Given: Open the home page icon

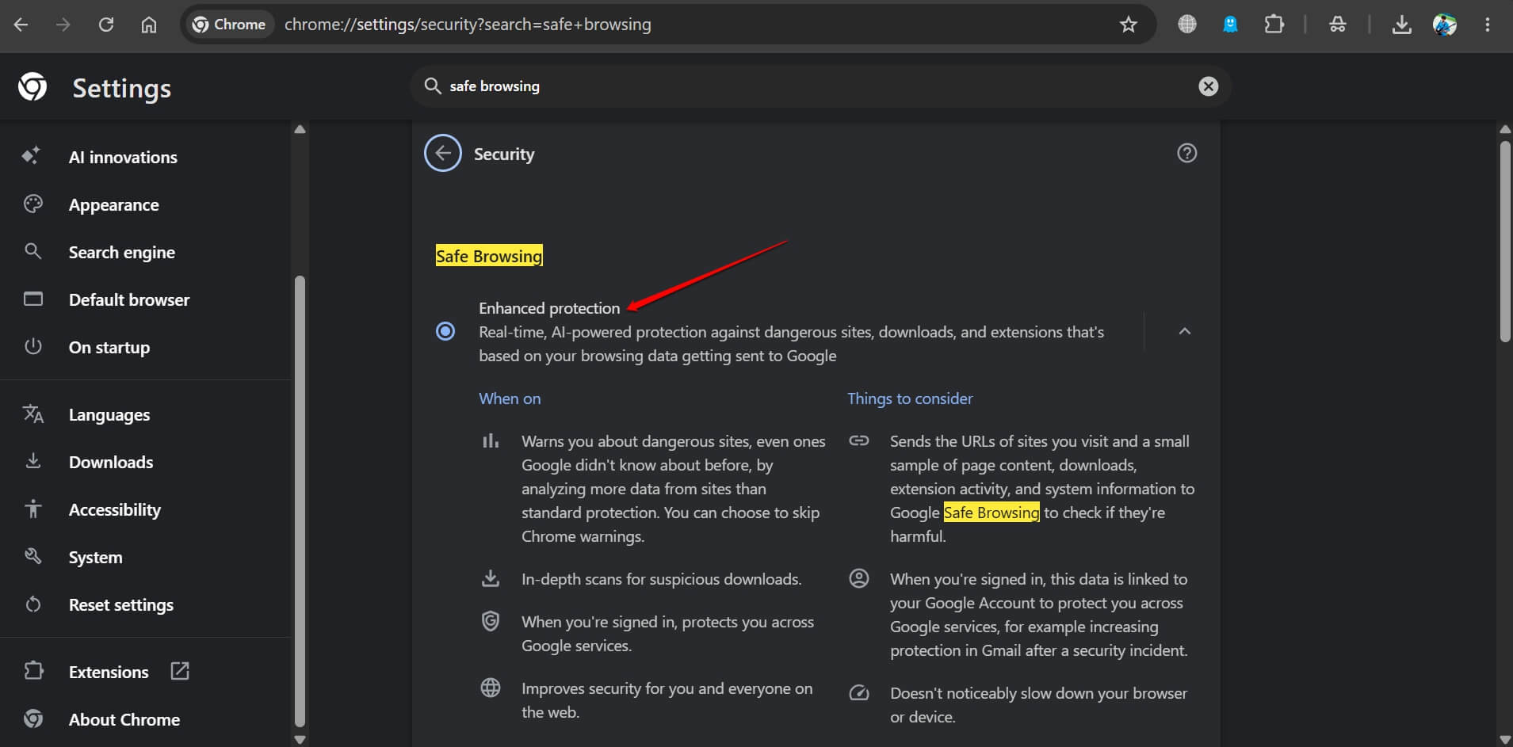Looking at the screenshot, I should [x=149, y=25].
